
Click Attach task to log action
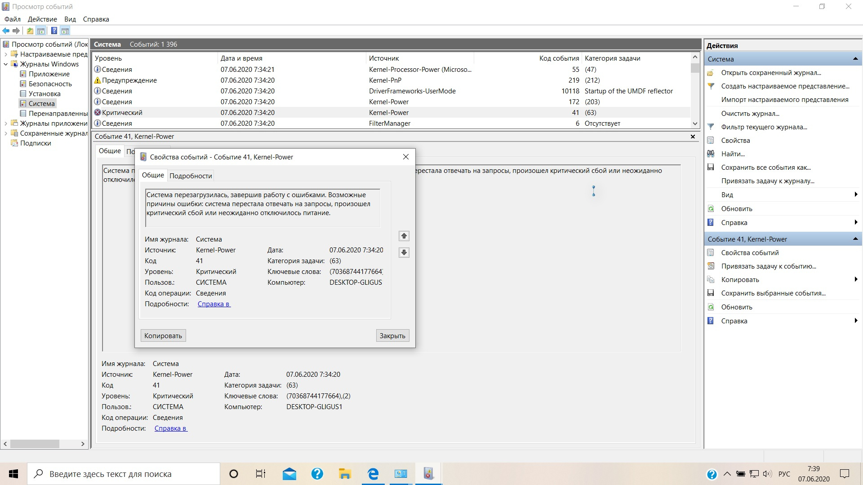pos(768,181)
